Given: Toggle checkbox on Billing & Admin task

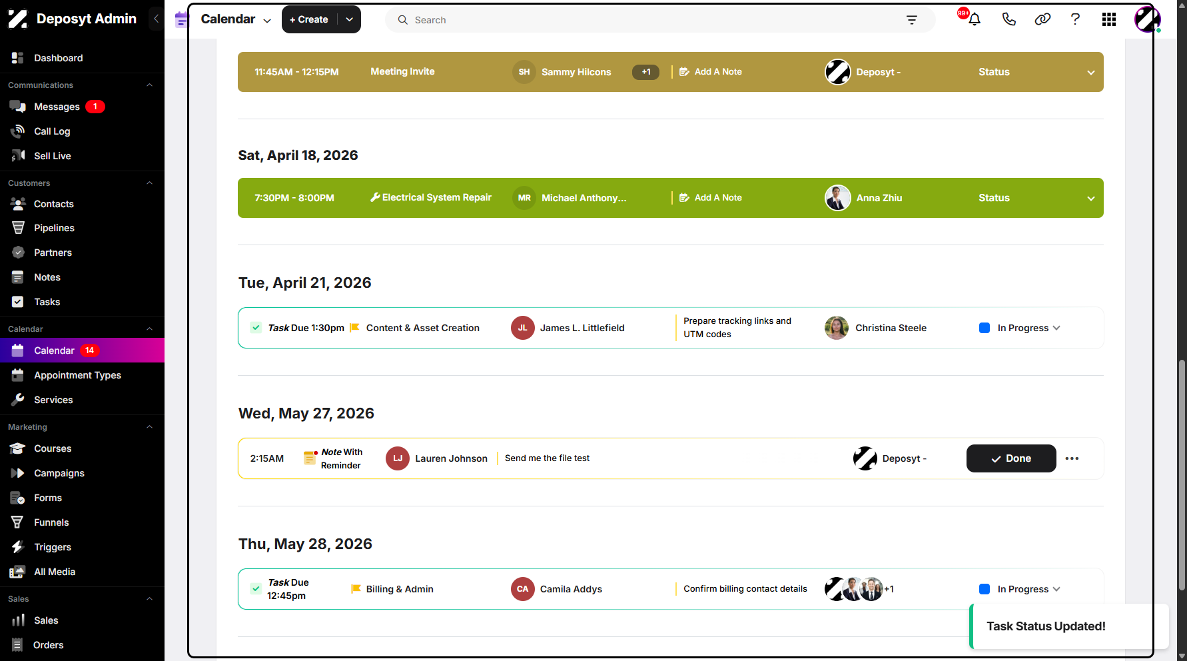Looking at the screenshot, I should pos(256,588).
